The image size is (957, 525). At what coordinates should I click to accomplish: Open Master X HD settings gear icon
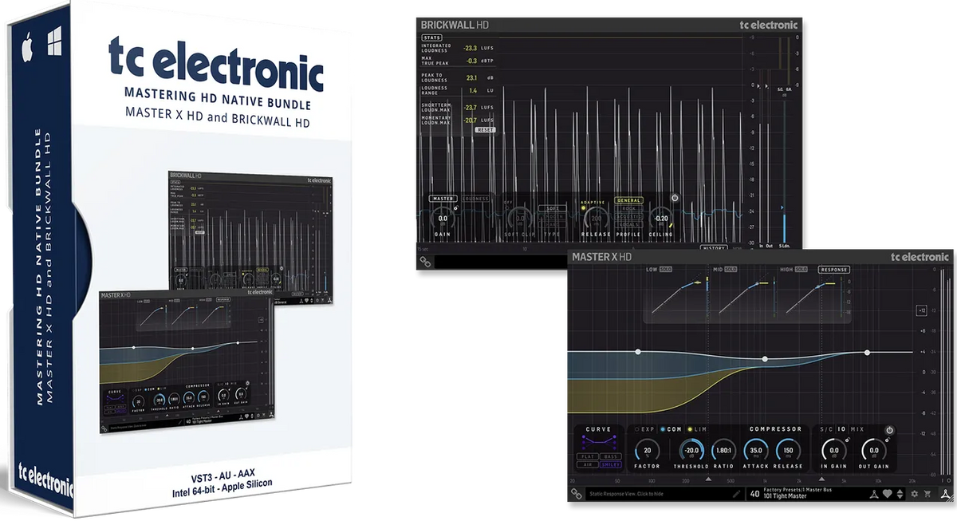coord(915,494)
